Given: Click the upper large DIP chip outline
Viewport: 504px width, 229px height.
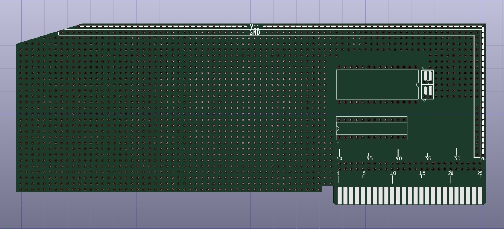Looking at the screenshot, I should [x=377, y=84].
